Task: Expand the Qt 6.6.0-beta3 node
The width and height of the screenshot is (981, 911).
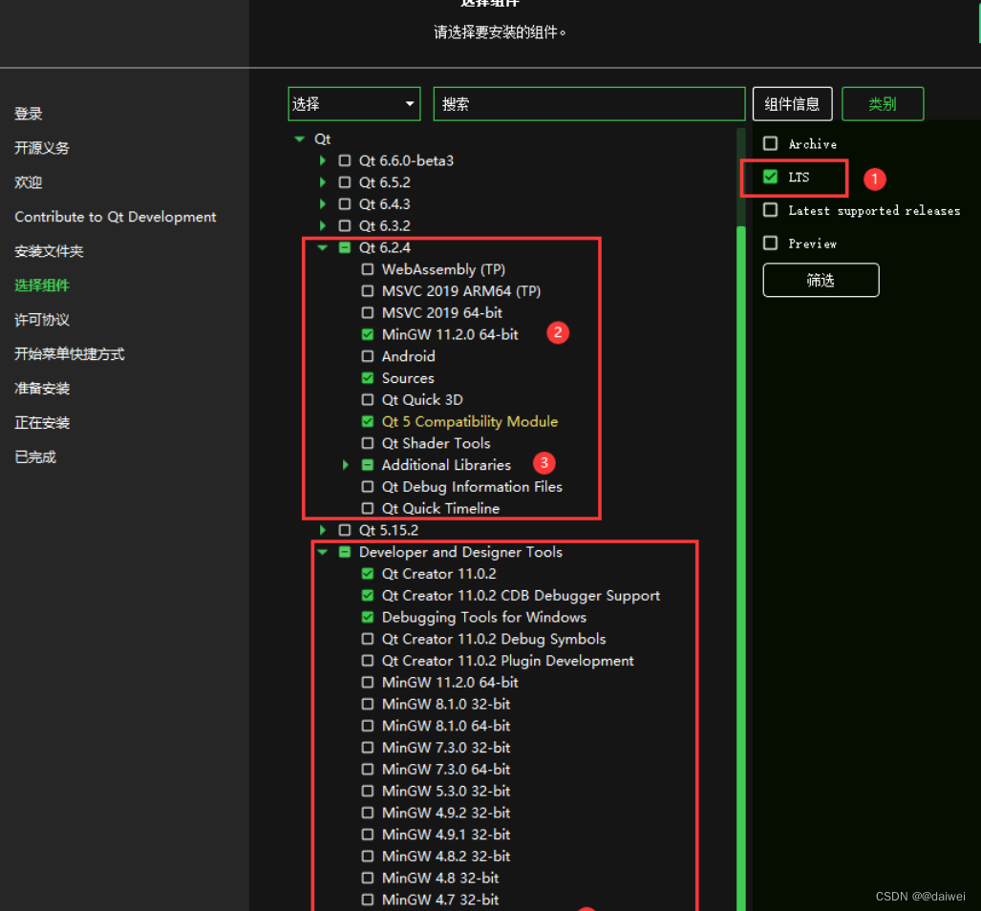Action: (x=323, y=160)
